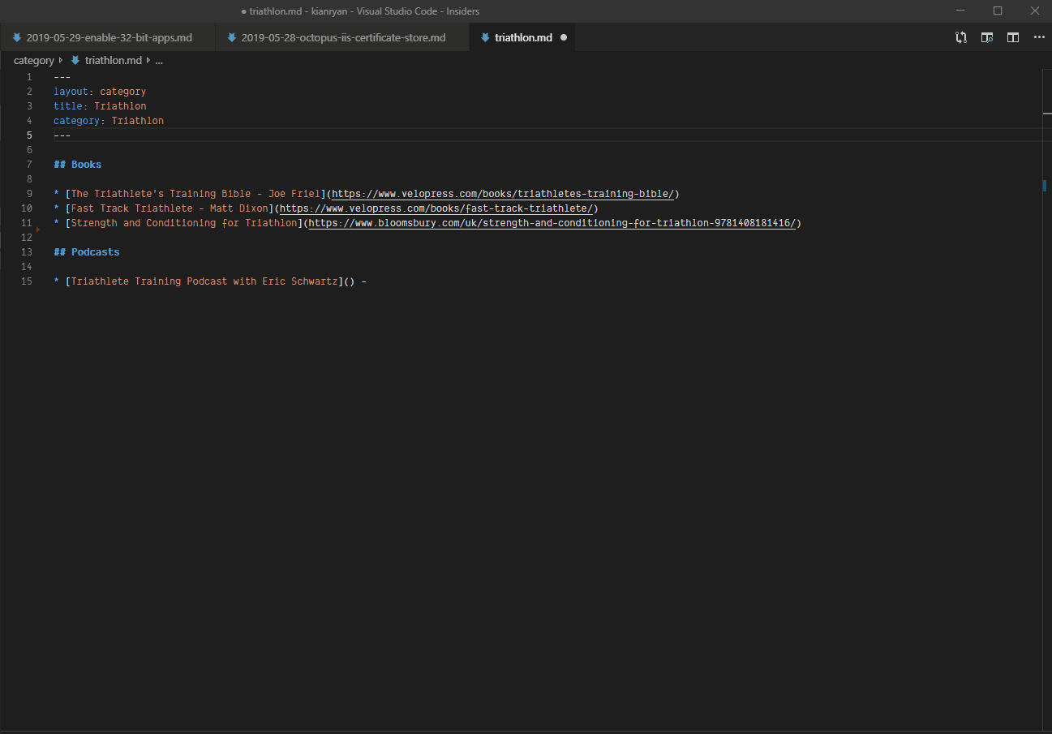Open Markdown preview to the side
Screen dimensions: 1052x734
(986, 37)
